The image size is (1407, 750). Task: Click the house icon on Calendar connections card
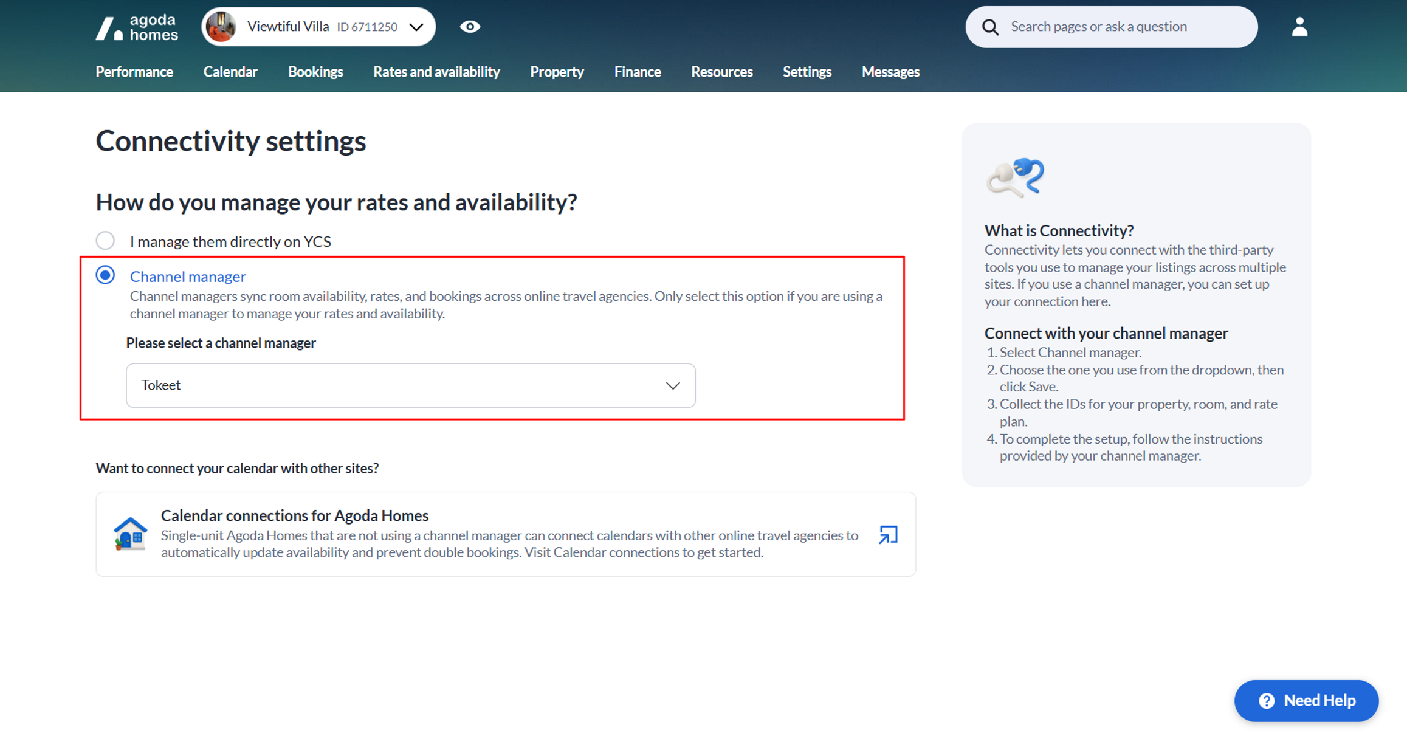130,534
